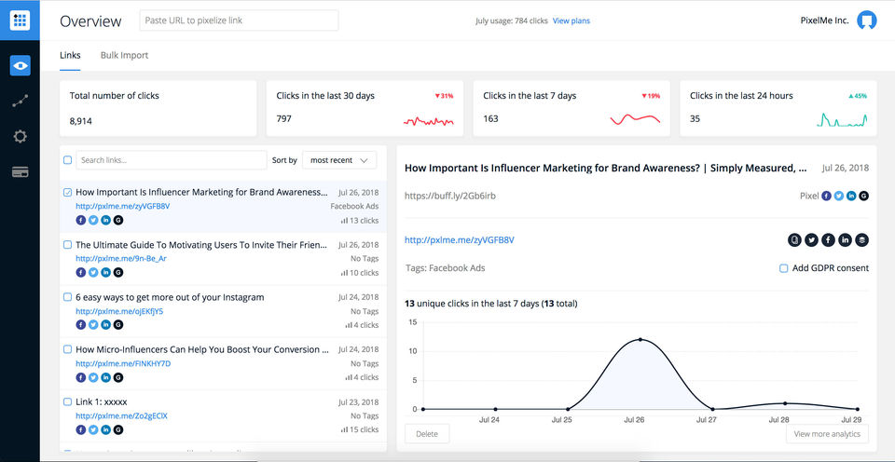
Task: Click the Paste URL to pixelize field
Action: pyautogui.click(x=239, y=20)
